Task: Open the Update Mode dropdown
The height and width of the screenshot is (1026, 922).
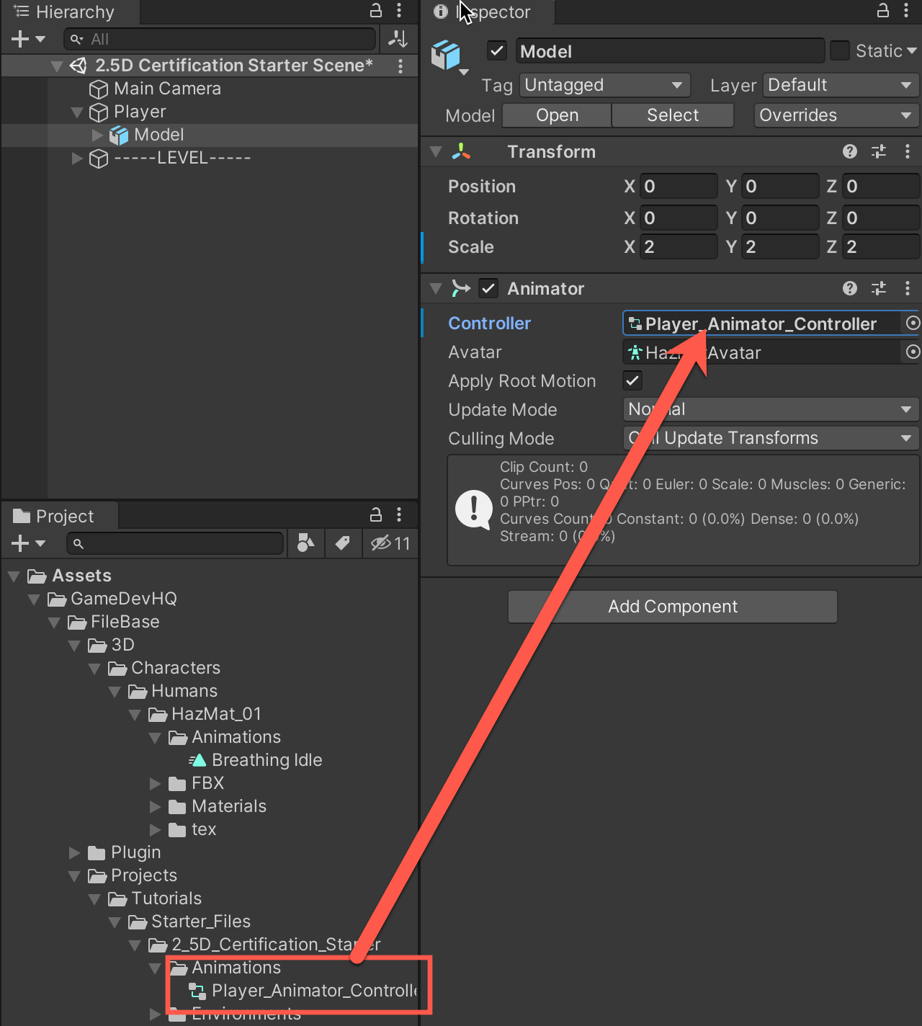Action: coord(771,409)
